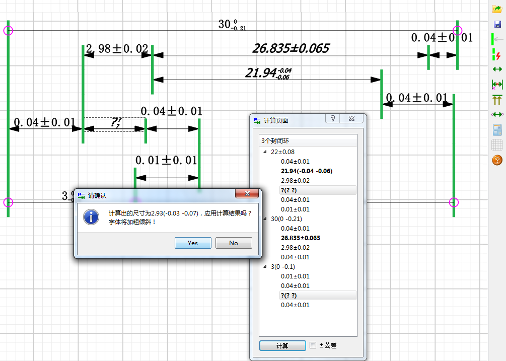Screen dimensions: 506x361
Task: Open a file with the folder icon
Action: pyautogui.click(x=497, y=9)
